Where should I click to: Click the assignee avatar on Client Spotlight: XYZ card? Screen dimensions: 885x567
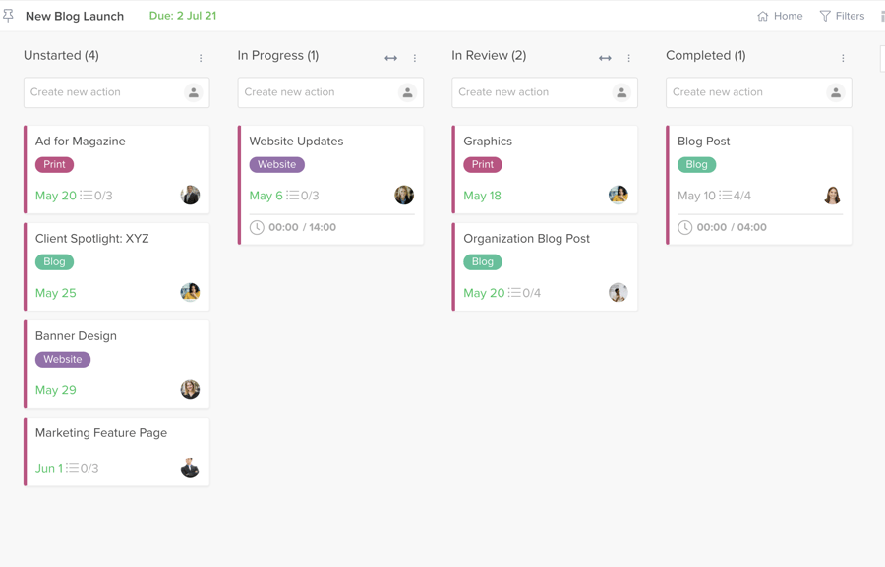[190, 292]
